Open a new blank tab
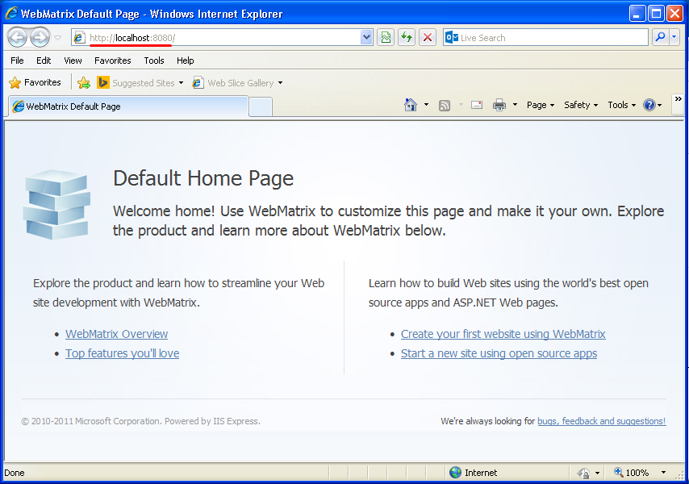The height and width of the screenshot is (484, 689). pos(261,107)
